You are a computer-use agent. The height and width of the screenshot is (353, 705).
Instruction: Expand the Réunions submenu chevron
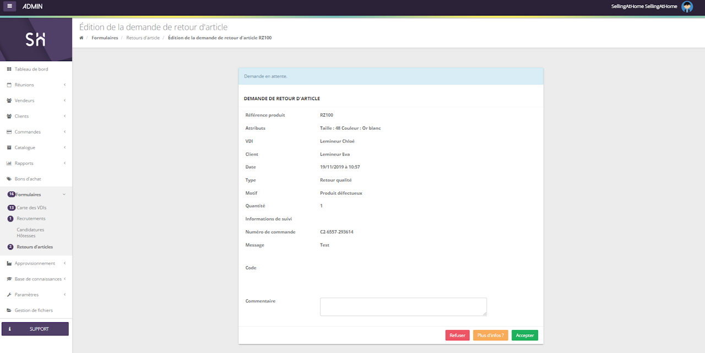pos(64,85)
